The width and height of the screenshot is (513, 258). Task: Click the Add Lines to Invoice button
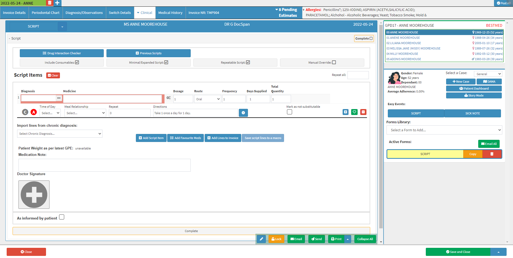pyautogui.click(x=223, y=138)
